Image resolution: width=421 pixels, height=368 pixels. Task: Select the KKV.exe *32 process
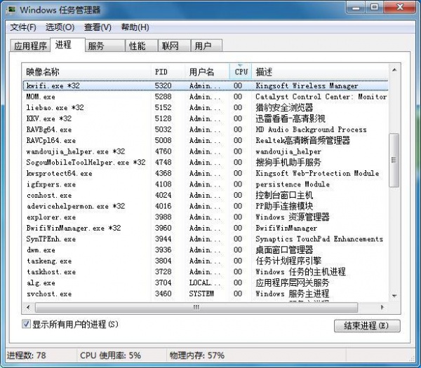(x=206, y=118)
